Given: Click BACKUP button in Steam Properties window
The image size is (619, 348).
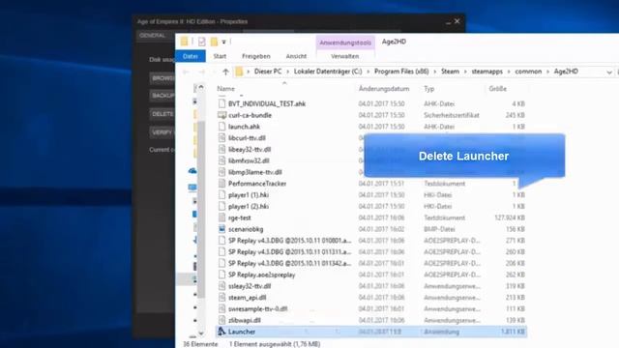Looking at the screenshot, I should point(162,96).
